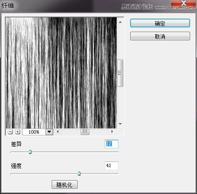197x194 pixels.
Task: Click the 取消 button to cancel
Action: click(x=160, y=36)
